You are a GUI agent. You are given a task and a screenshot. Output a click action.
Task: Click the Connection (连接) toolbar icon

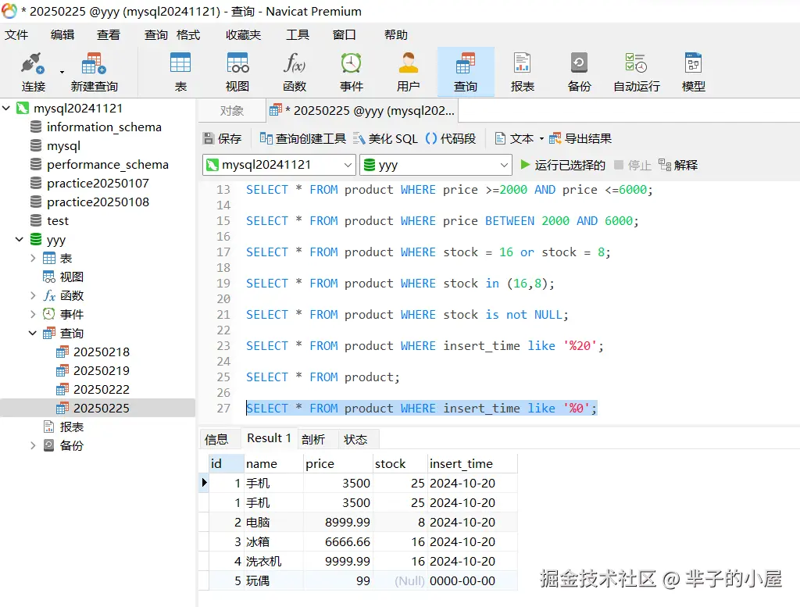click(33, 71)
